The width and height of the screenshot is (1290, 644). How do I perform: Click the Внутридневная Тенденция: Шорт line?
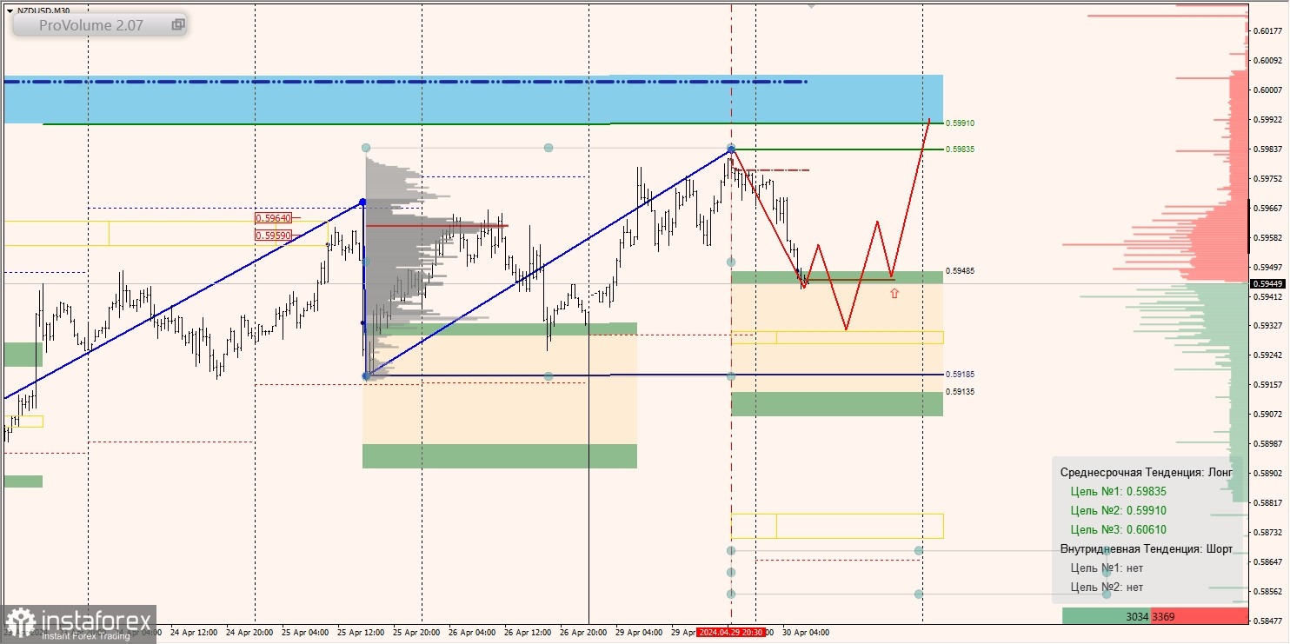tap(1147, 548)
